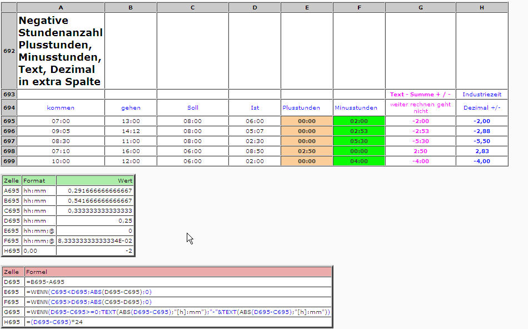Select column header A
528x329 pixels.
click(61, 7)
